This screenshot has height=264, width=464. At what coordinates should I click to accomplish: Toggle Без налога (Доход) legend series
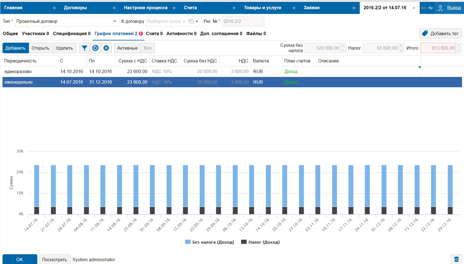[x=213, y=242]
